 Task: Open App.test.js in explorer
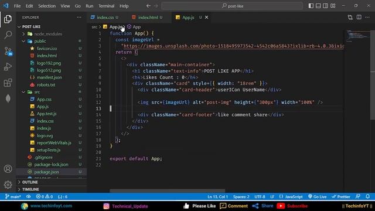pyautogui.click(x=47, y=114)
